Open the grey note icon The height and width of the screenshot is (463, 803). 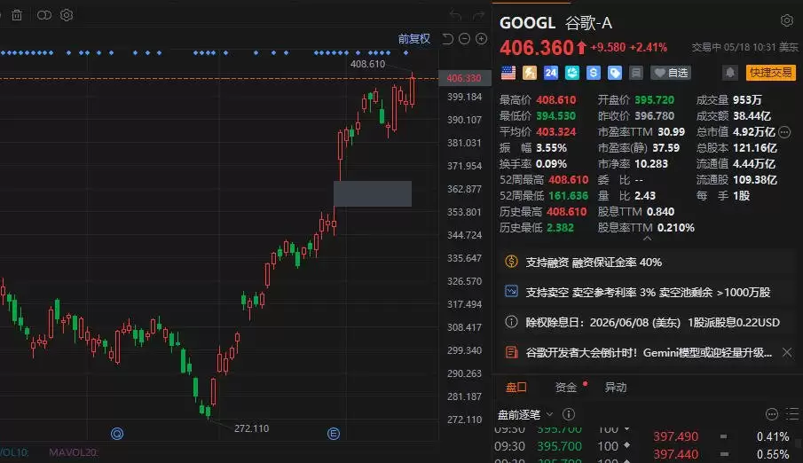pyautogui.click(x=636, y=73)
